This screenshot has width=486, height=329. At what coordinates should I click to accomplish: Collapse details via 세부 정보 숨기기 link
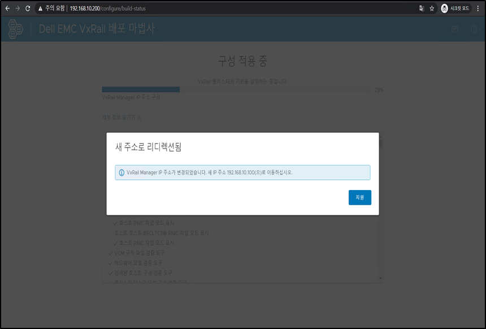pos(122,117)
